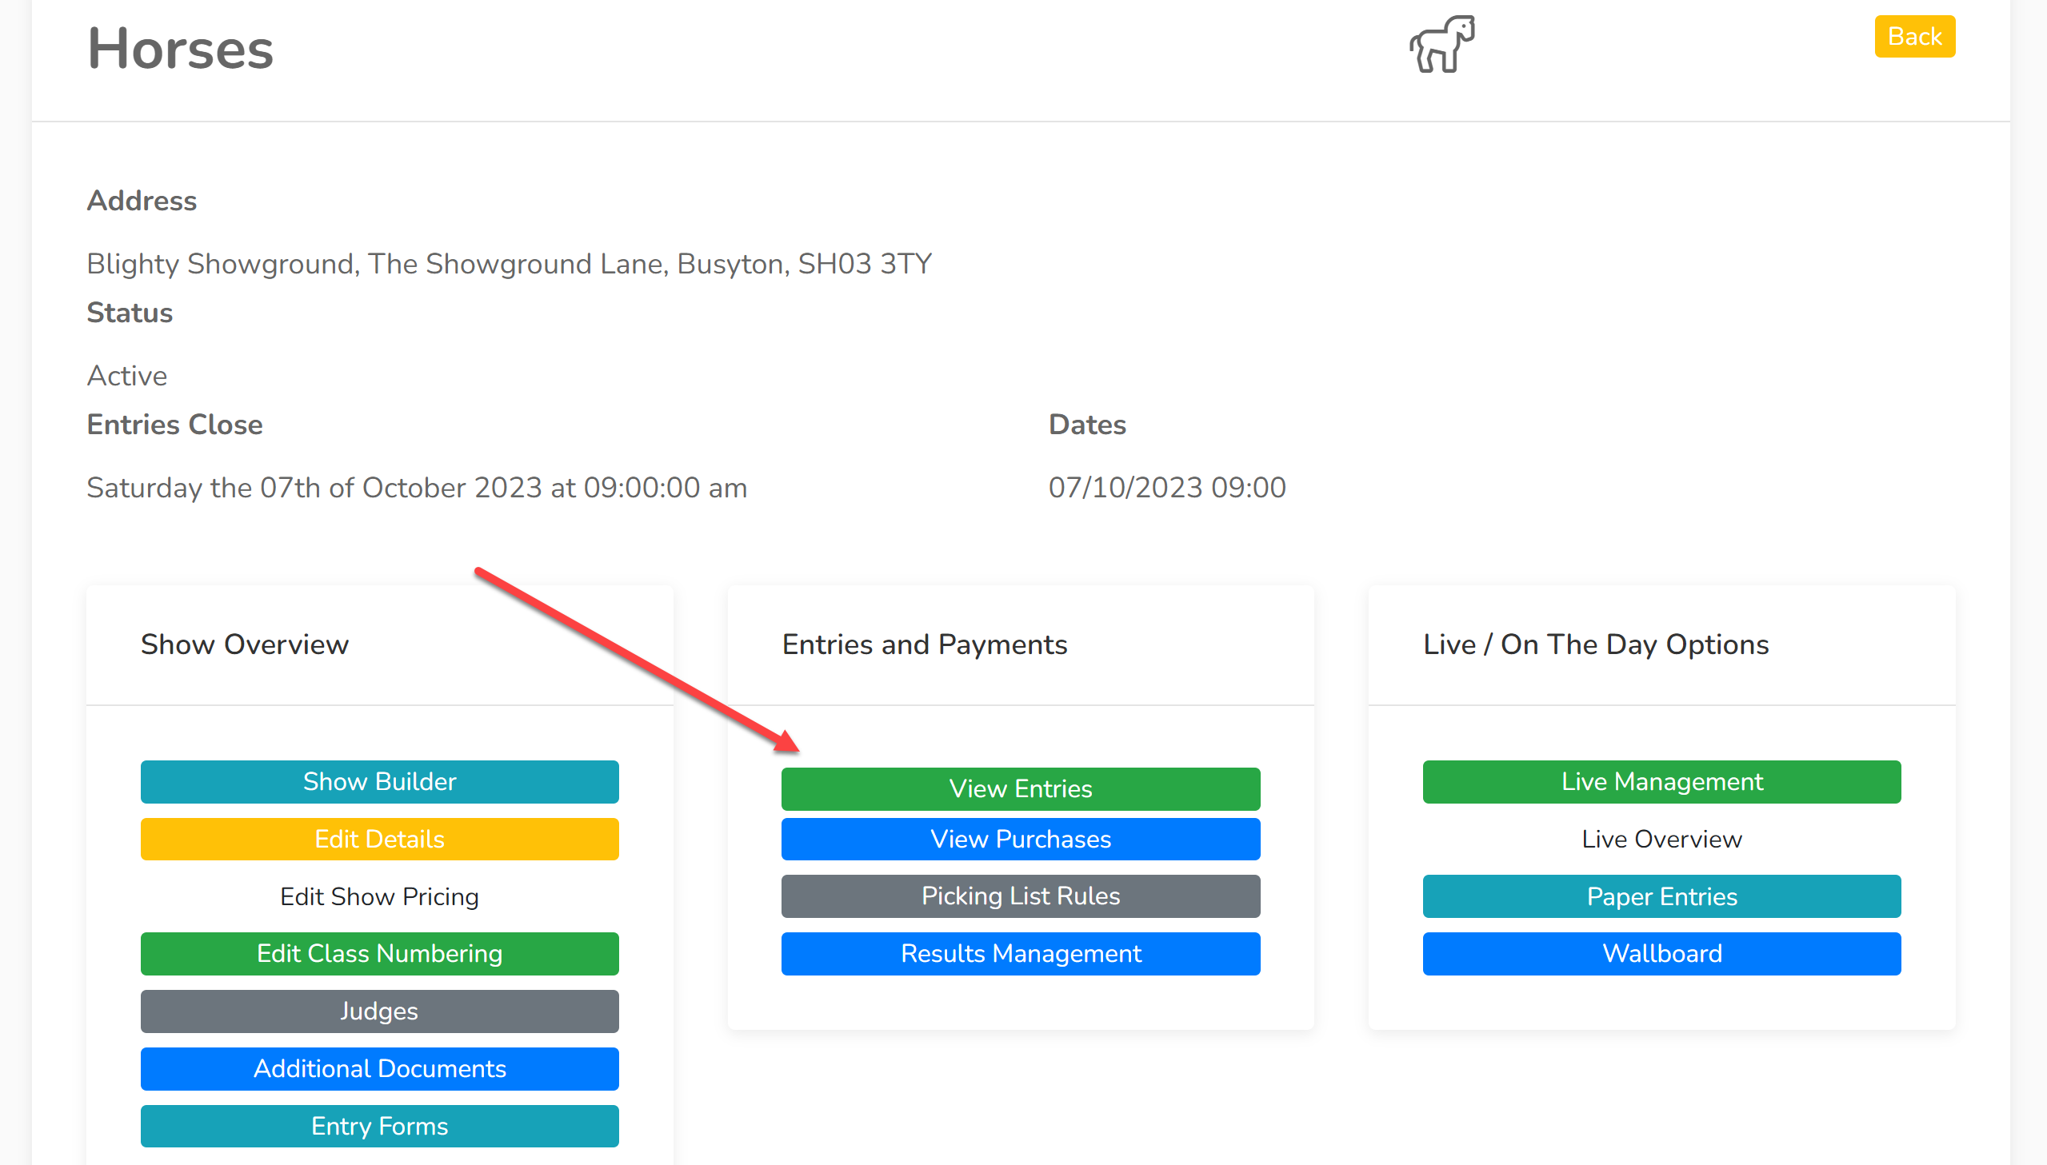Viewport: 2047px width, 1165px height.
Task: Open Edit Show Pricing
Action: coord(379,897)
